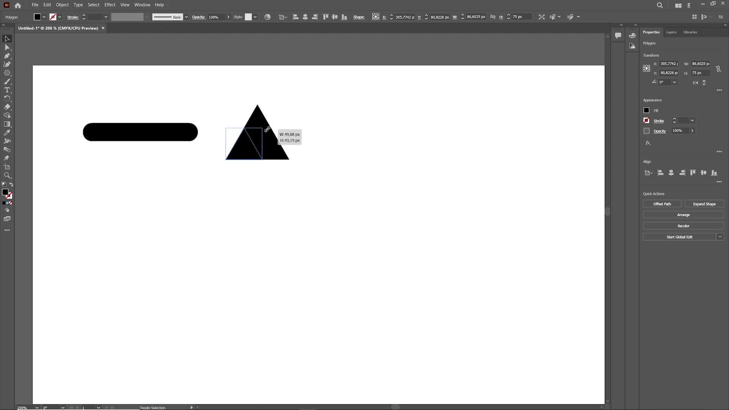Image resolution: width=729 pixels, height=410 pixels.
Task: Open the Effect menu
Action: (110, 5)
